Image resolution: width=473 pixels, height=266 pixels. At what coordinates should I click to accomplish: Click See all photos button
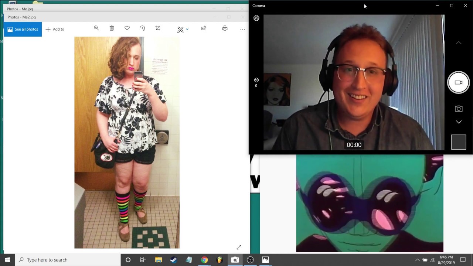(x=23, y=29)
